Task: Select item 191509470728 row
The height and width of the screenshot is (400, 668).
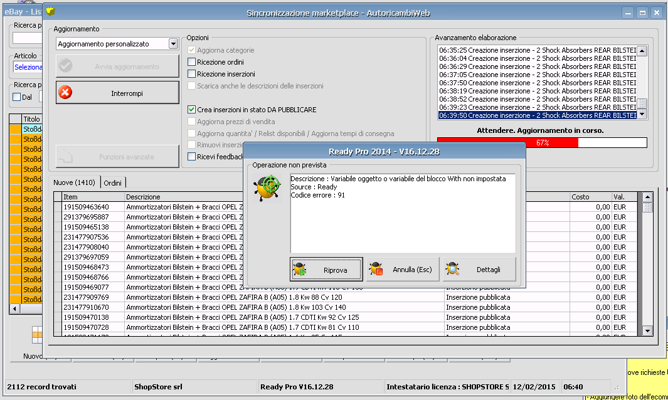Action: (345, 327)
